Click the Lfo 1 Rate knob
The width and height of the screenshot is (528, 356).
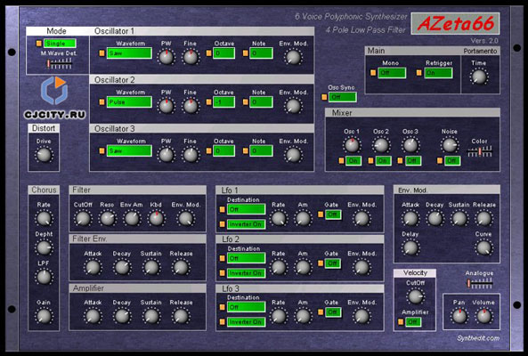pyautogui.click(x=279, y=218)
